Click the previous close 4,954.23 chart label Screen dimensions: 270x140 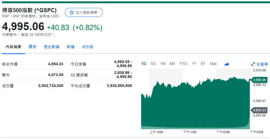coord(259,110)
